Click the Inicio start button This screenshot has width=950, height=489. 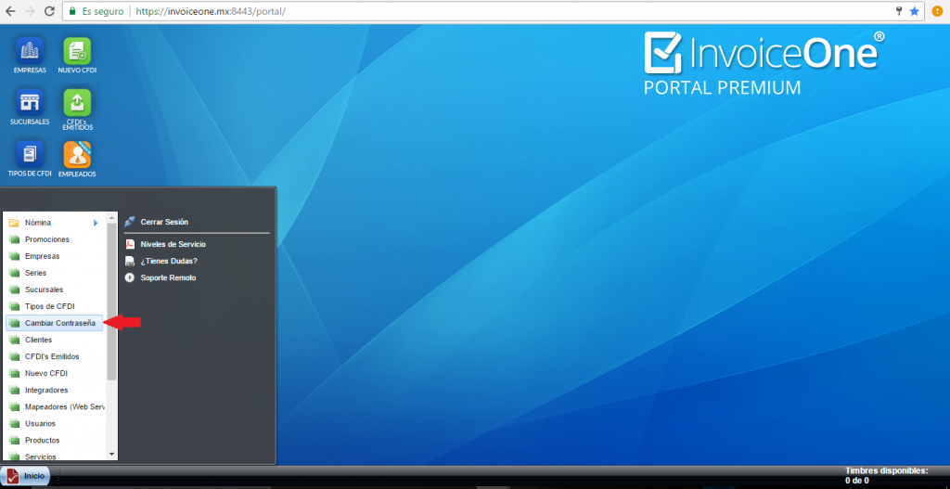(25, 476)
